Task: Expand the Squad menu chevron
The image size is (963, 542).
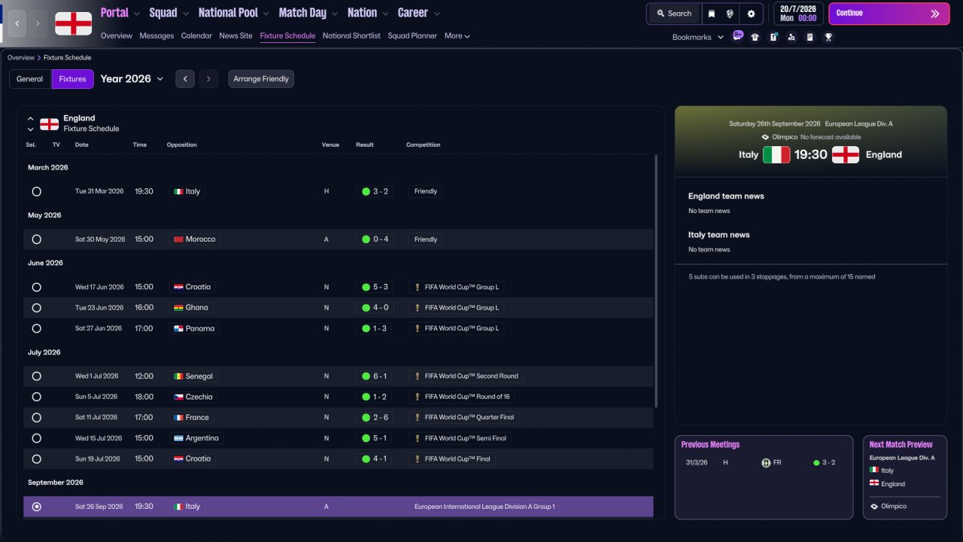Action: coord(185,14)
